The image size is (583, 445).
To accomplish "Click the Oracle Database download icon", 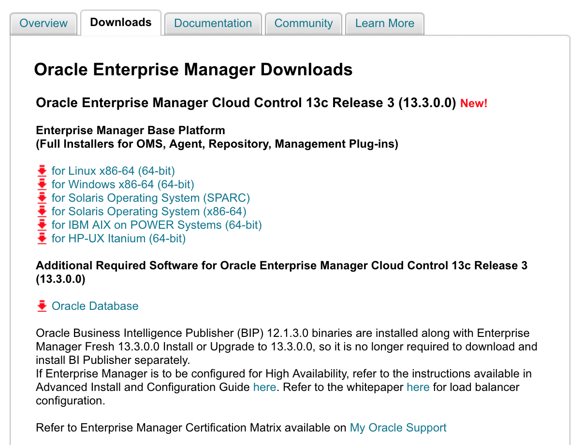I will [x=42, y=306].
